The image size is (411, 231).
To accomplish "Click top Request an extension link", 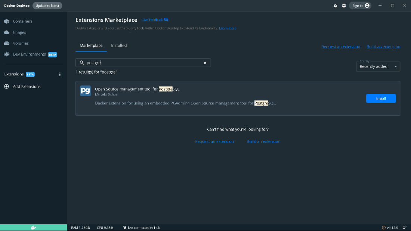I will click(x=341, y=47).
